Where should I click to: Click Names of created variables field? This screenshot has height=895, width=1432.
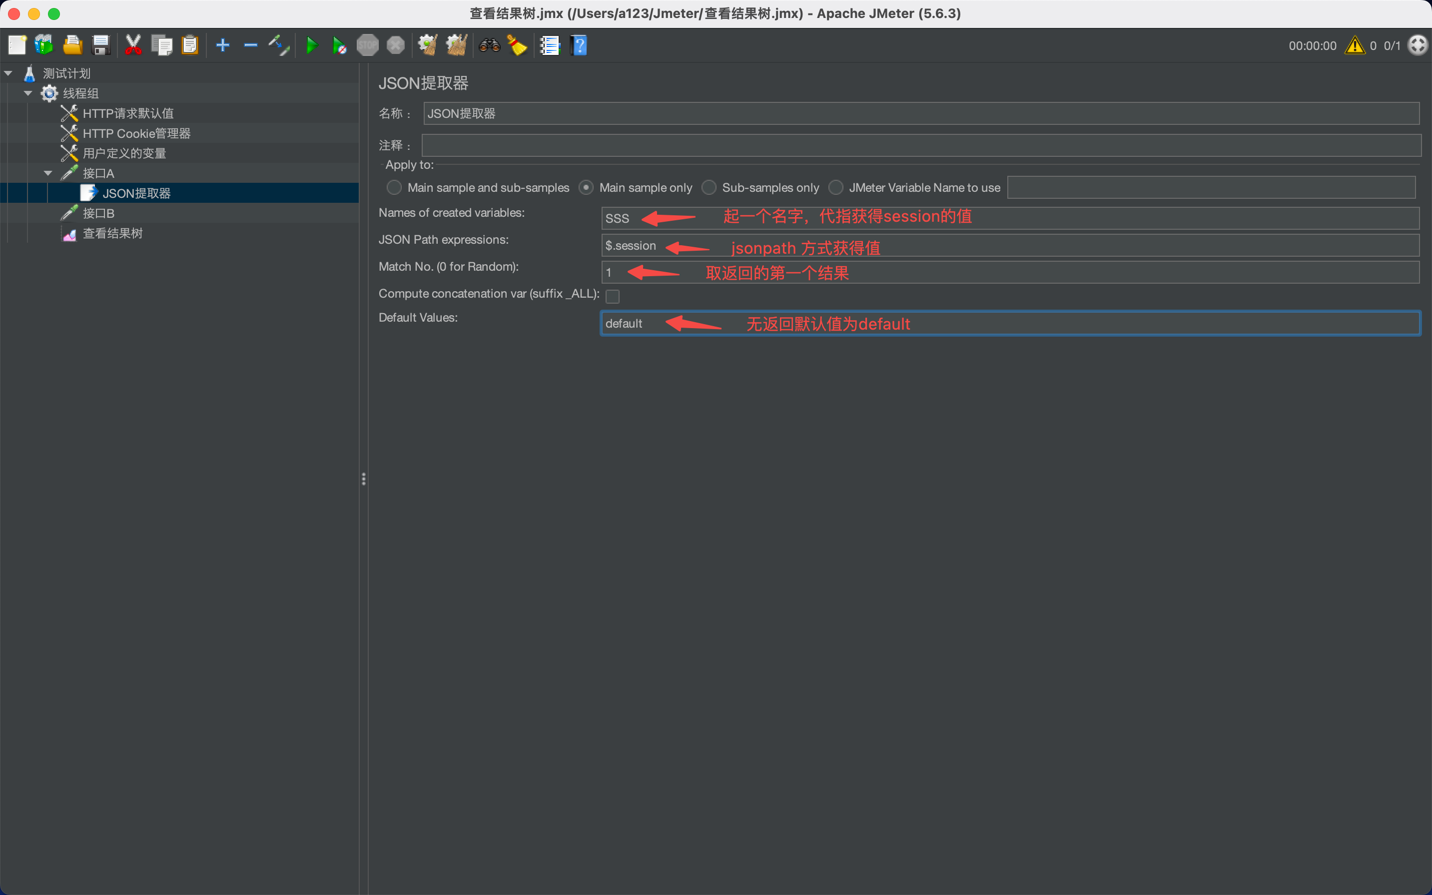tap(1010, 218)
